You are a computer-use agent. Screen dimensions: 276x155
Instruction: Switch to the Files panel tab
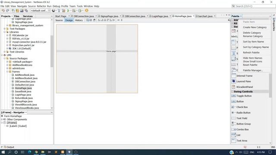(16, 16)
